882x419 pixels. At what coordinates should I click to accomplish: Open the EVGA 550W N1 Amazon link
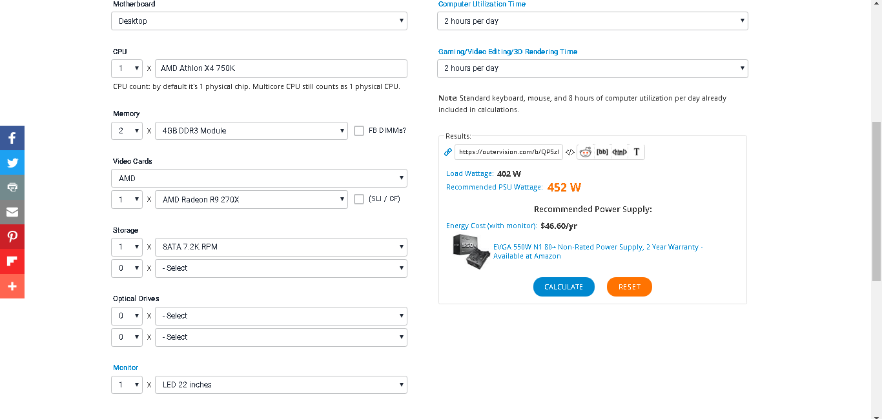(x=598, y=251)
